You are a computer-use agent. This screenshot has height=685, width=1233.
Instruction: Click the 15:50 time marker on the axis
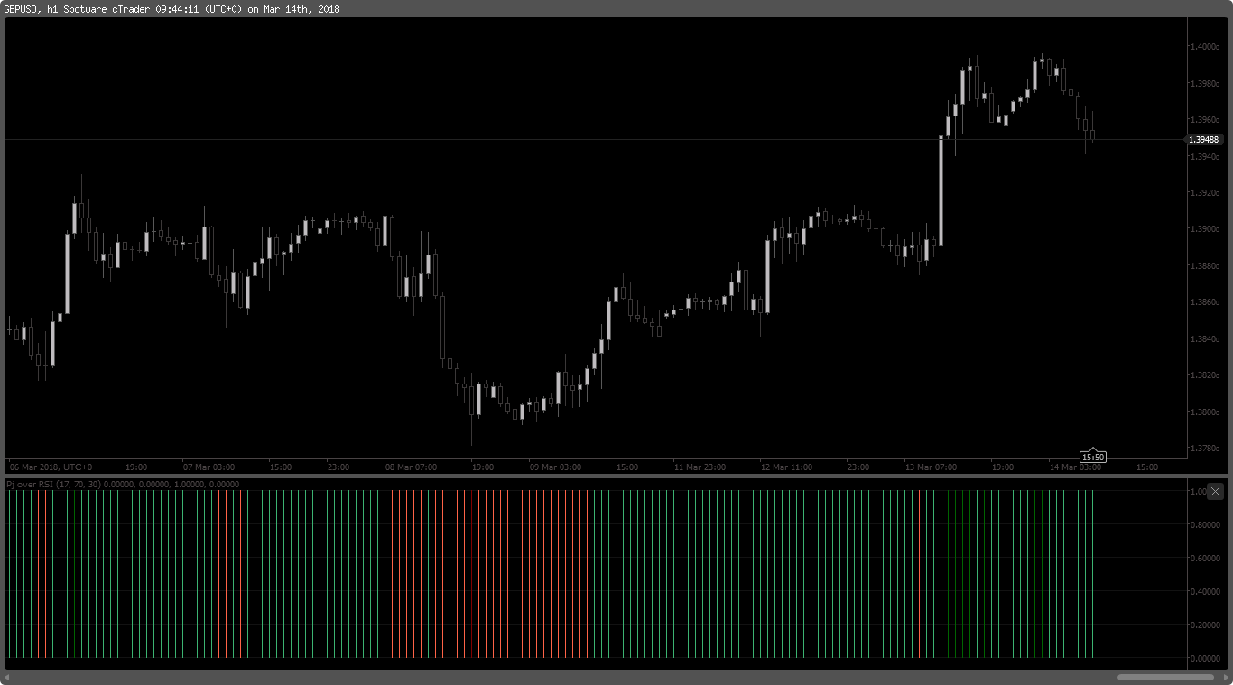1093,457
